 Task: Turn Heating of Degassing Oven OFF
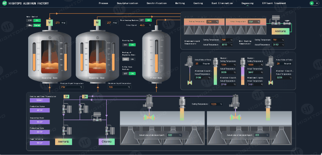126,59
